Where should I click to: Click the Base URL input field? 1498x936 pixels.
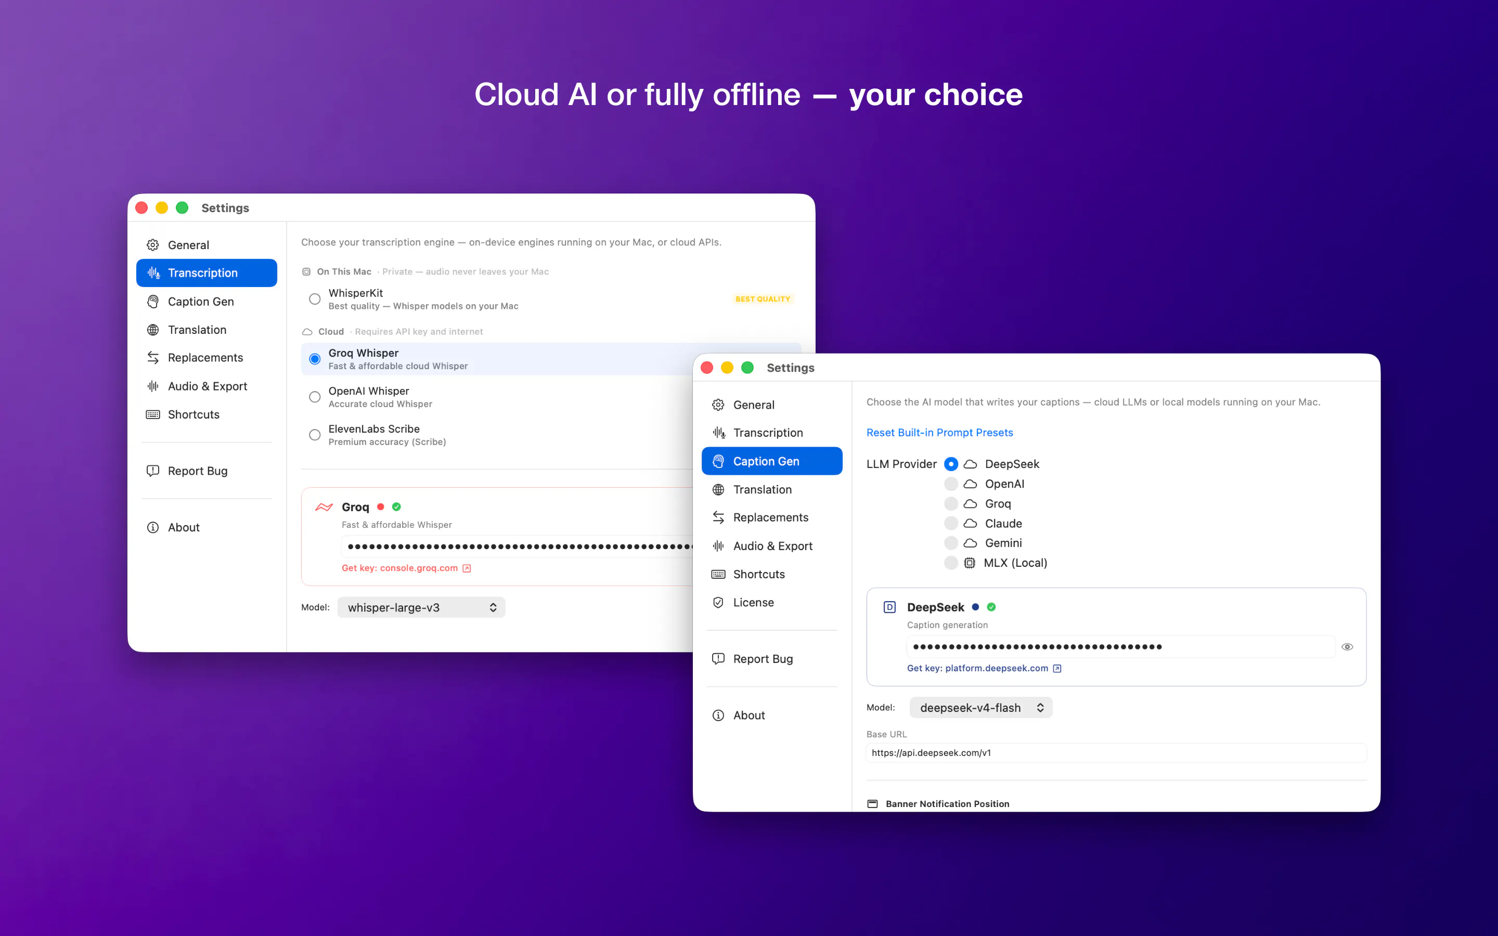click(1116, 753)
